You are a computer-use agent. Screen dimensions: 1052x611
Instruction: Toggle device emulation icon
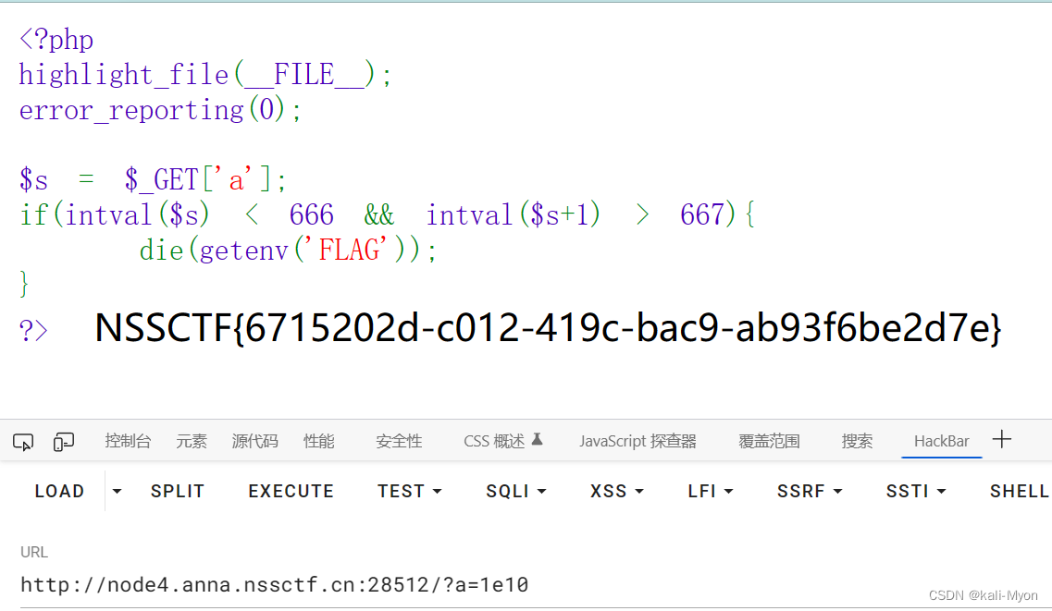63,442
